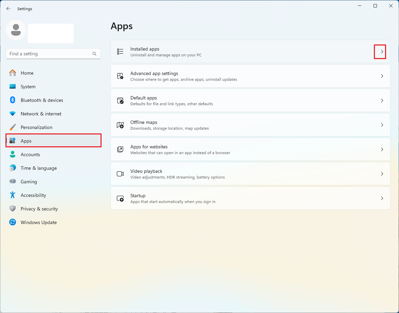The image size is (399, 313).
Task: Click the Apps for websites chevron
Action: point(382,149)
